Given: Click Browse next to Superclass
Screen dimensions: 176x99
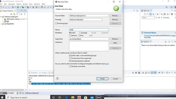Looking at the screenshot, I should [x=116, y=39].
